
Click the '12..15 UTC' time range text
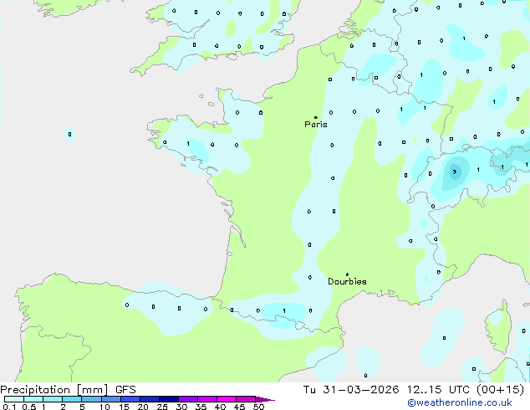[x=438, y=390]
